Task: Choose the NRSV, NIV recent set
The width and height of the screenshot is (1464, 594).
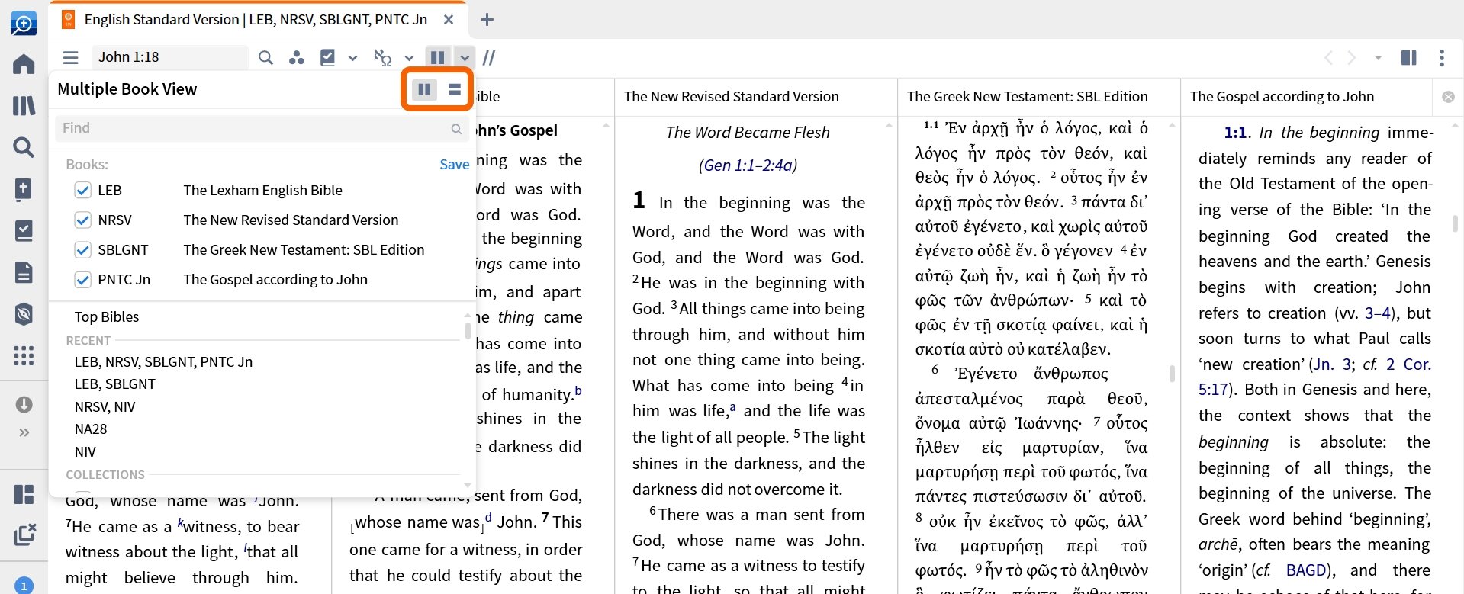Action: (x=105, y=406)
